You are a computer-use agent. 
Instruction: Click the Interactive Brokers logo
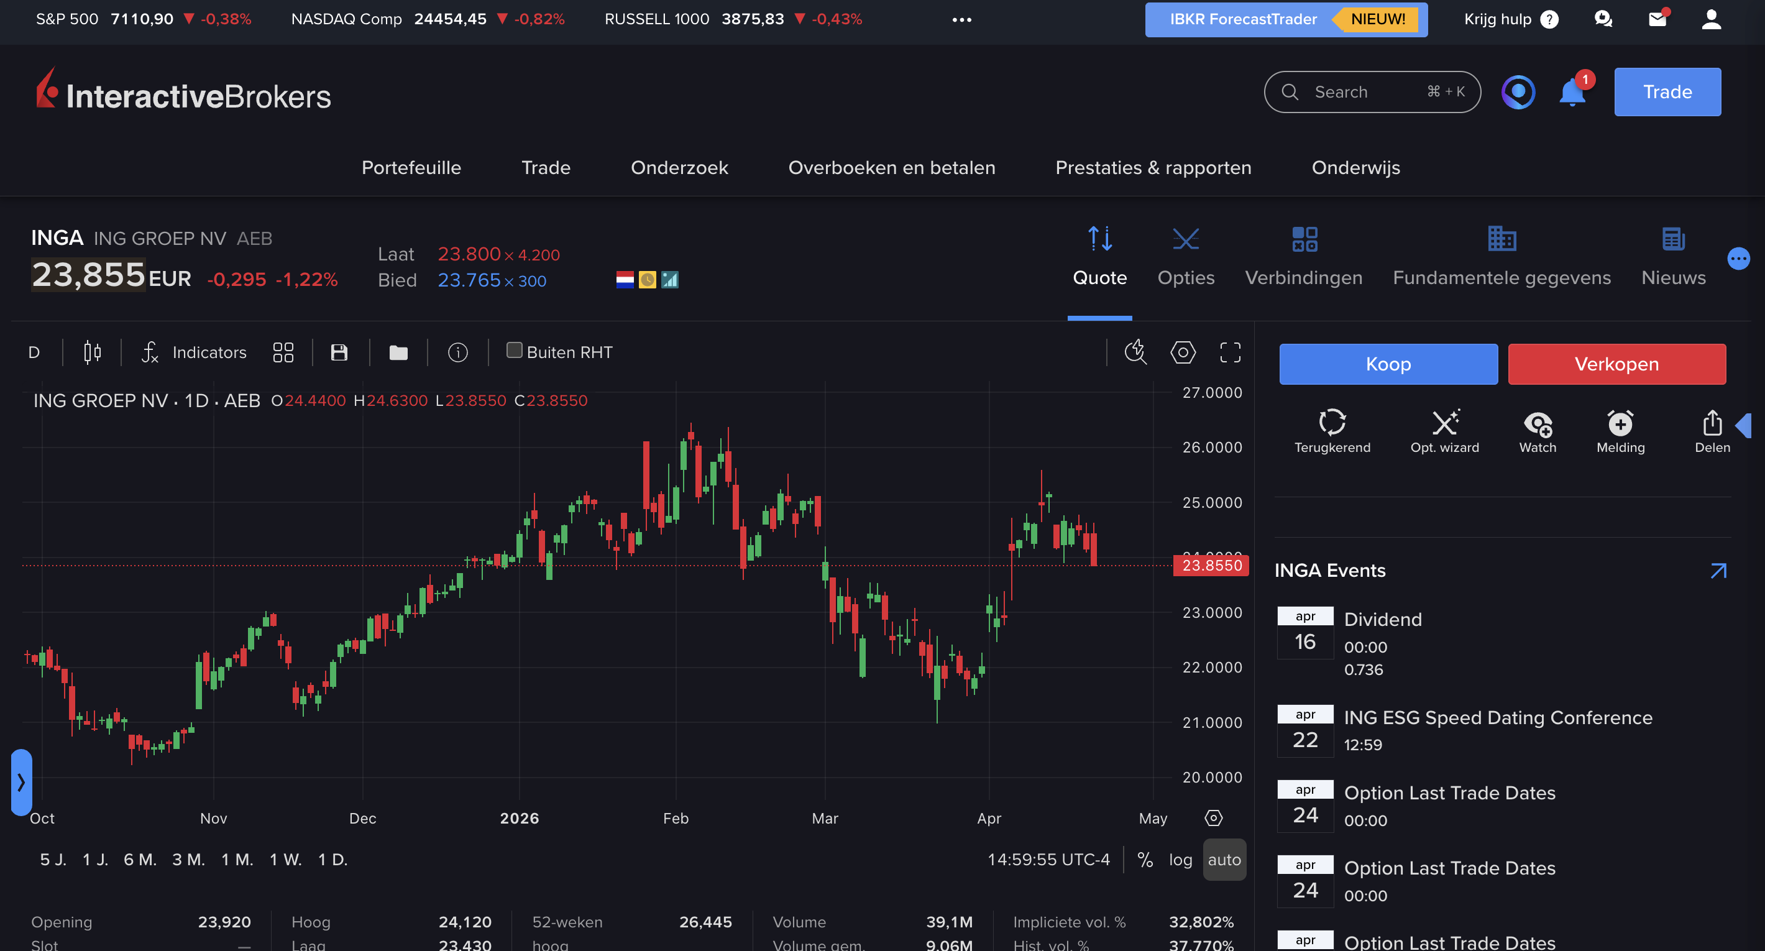click(x=183, y=90)
